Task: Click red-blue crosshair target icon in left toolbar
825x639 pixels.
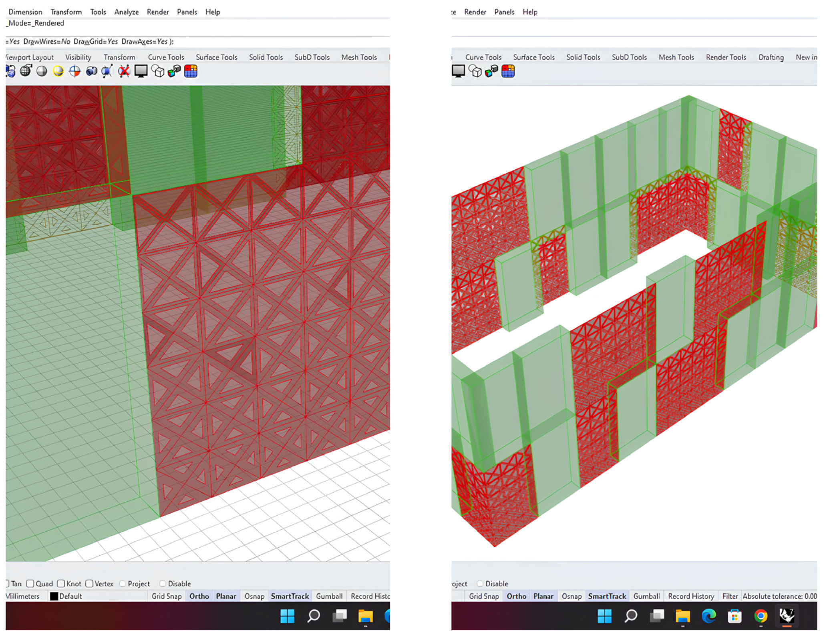Action: click(75, 71)
